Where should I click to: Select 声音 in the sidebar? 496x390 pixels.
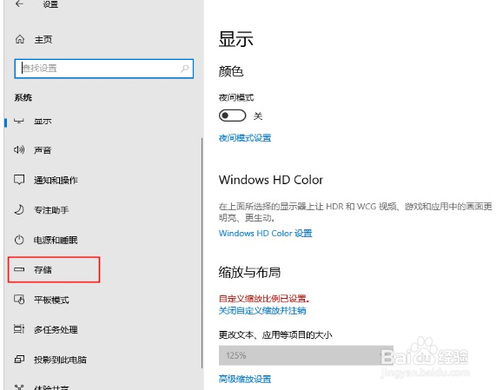tap(43, 150)
